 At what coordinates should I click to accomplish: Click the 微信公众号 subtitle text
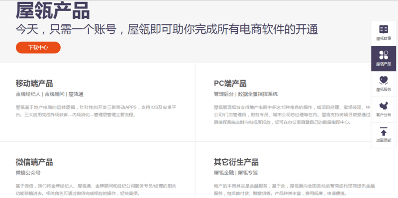[x=28, y=173]
